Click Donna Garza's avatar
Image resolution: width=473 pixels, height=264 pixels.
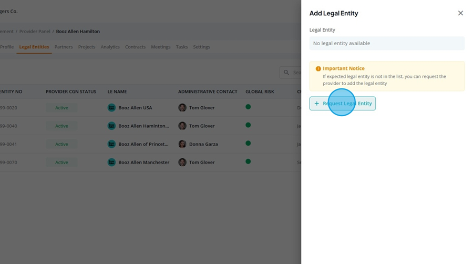[182, 144]
